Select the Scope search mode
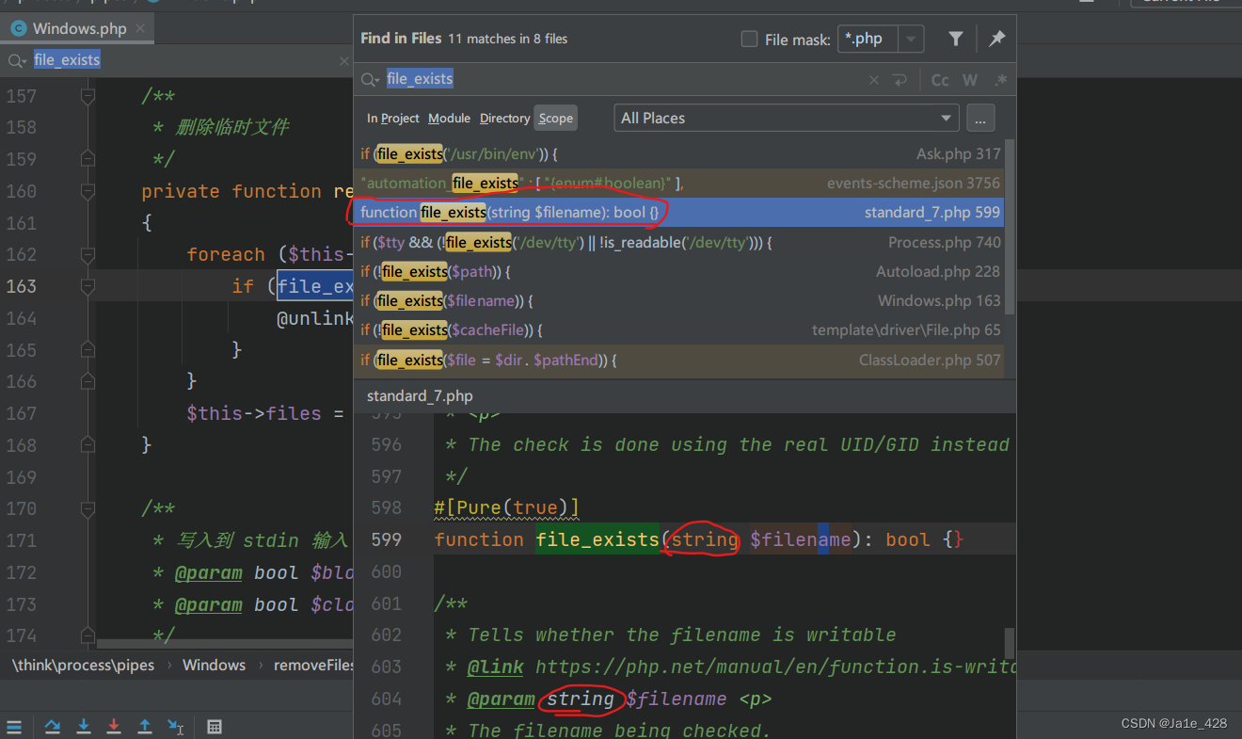Viewport: 1242px width, 739px height. coord(555,118)
